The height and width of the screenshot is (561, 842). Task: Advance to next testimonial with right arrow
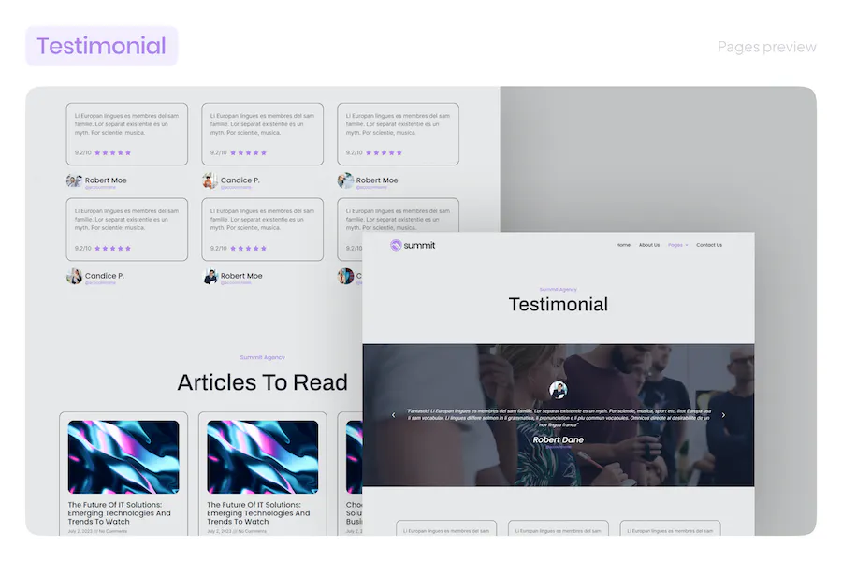(x=723, y=415)
